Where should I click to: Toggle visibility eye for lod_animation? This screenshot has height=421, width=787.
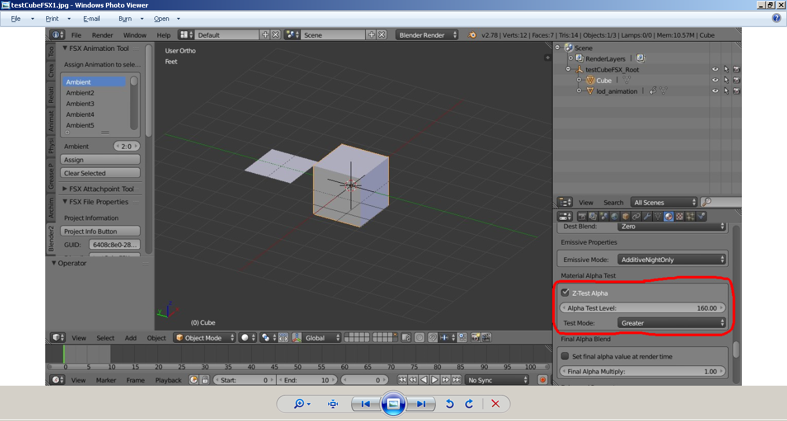pyautogui.click(x=715, y=91)
